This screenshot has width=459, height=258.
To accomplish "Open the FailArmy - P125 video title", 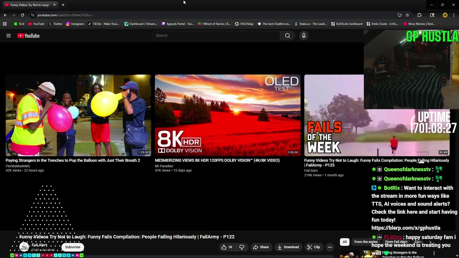I will tap(377, 163).
